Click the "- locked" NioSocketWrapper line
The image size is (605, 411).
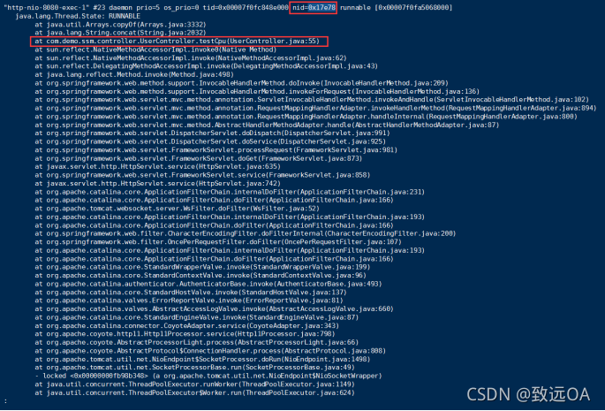pyautogui.click(x=208, y=377)
